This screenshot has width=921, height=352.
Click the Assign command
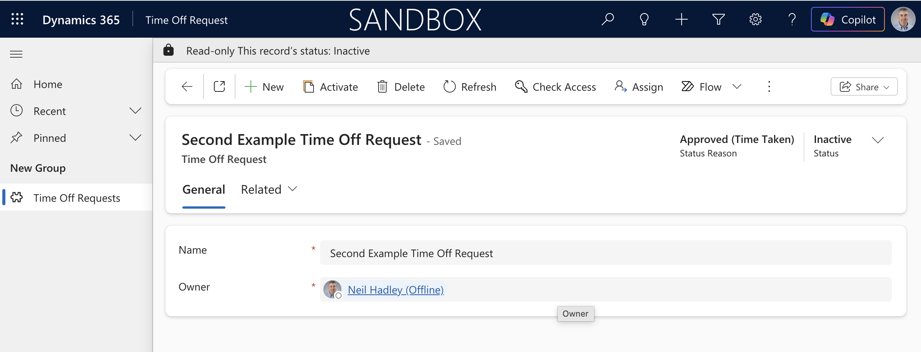point(639,86)
